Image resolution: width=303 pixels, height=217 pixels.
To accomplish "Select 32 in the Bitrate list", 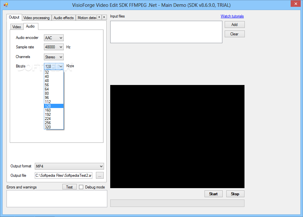I will point(54,72).
